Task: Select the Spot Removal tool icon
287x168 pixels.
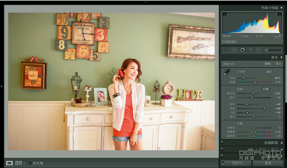Action: pos(235,50)
